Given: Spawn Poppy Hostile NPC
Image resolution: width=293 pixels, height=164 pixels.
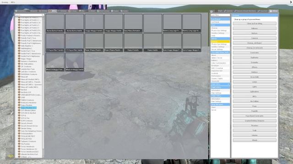Looking at the screenshot, I should coord(152,42).
